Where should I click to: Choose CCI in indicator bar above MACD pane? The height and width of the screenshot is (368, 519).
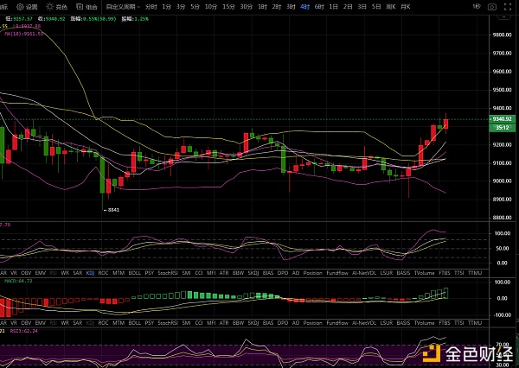[199, 273]
